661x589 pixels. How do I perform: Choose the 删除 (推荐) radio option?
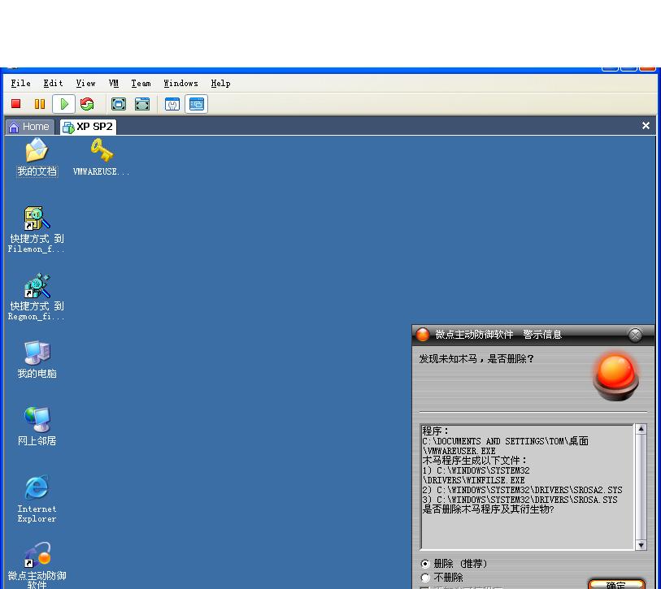(454, 564)
